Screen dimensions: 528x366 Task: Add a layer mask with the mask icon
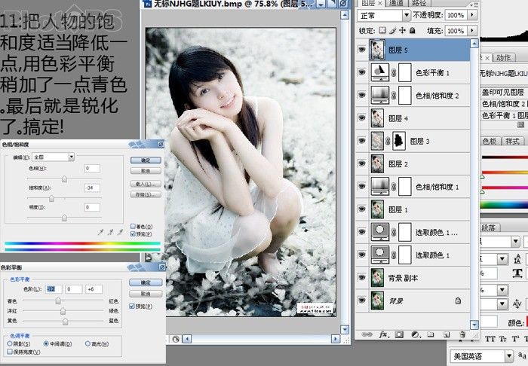tap(399, 334)
